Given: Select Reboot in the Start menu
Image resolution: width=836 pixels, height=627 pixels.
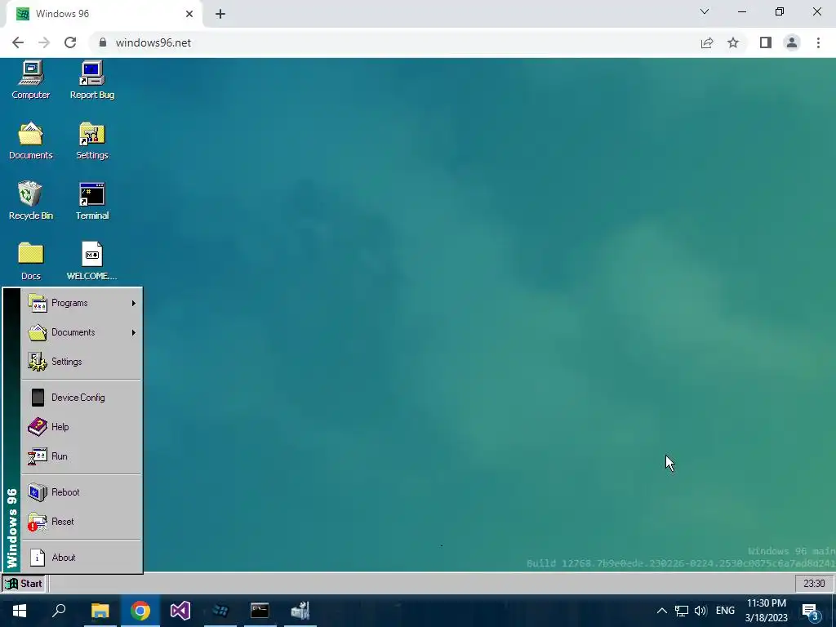Looking at the screenshot, I should (82, 491).
